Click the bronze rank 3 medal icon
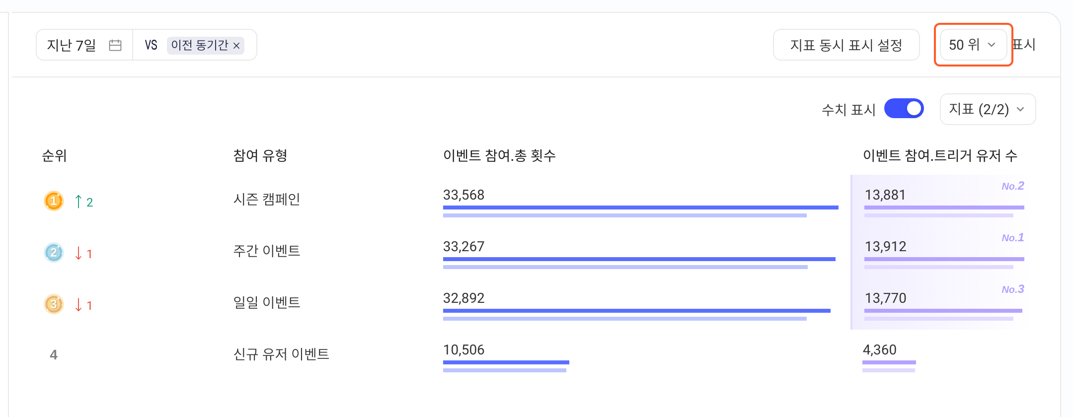 [x=54, y=304]
